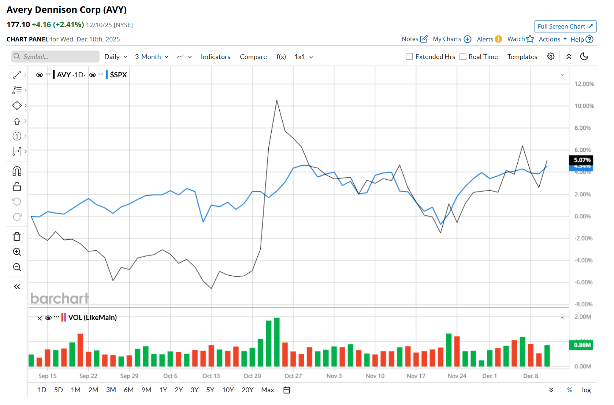Select the 5Y time range
The height and width of the screenshot is (405, 614).
point(210,390)
